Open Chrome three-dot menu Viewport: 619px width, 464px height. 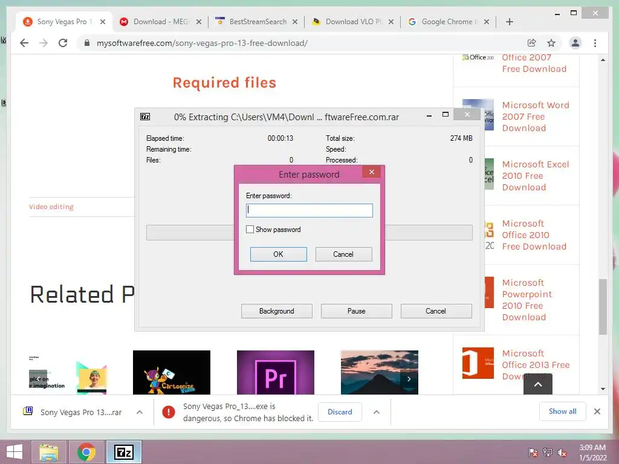coord(595,43)
